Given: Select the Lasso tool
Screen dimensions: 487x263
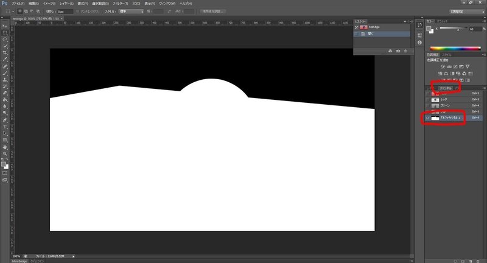Looking at the screenshot, I should pos(5,40).
